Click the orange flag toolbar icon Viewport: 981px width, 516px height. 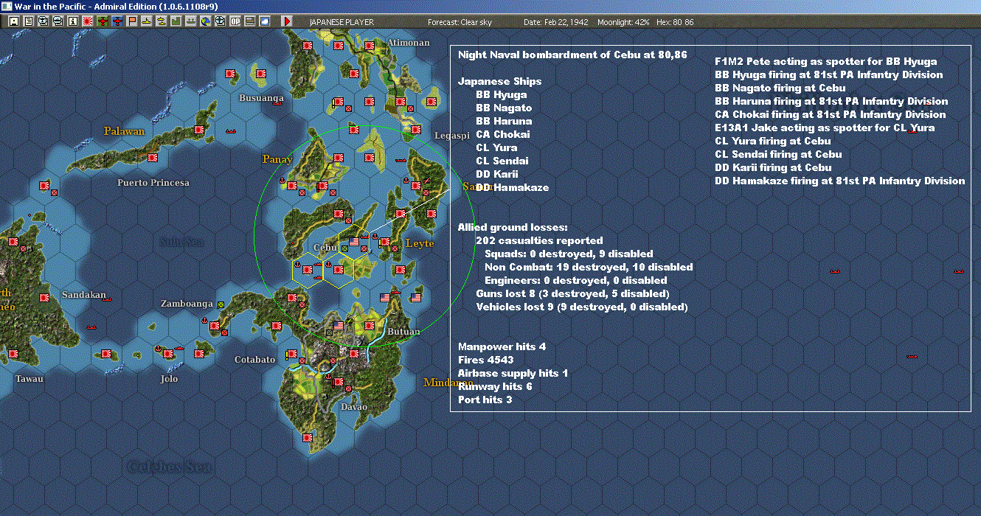132,21
